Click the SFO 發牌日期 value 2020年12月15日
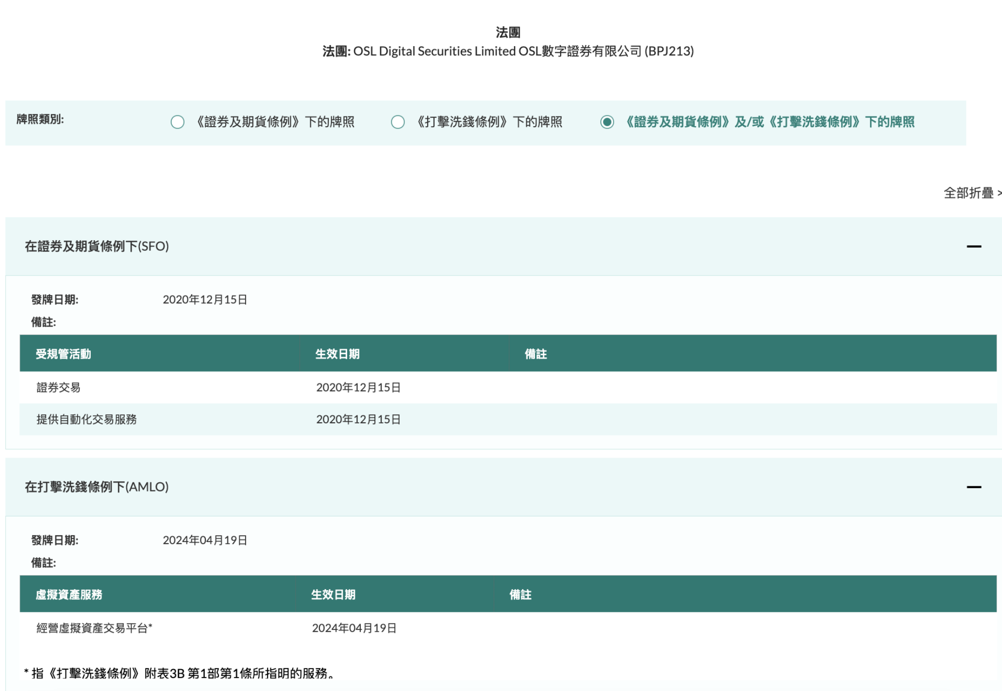 tap(205, 299)
